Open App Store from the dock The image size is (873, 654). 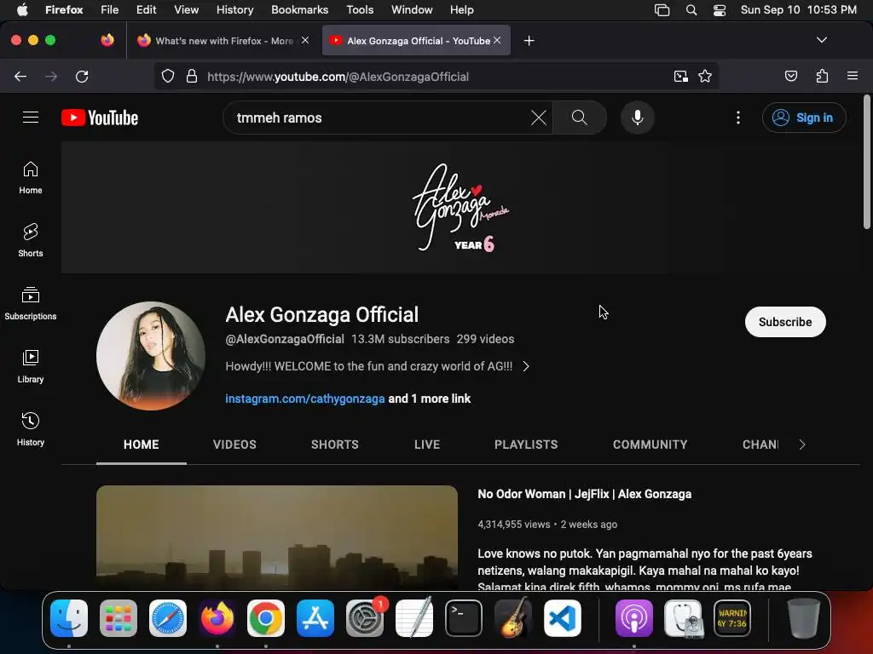[315, 618]
